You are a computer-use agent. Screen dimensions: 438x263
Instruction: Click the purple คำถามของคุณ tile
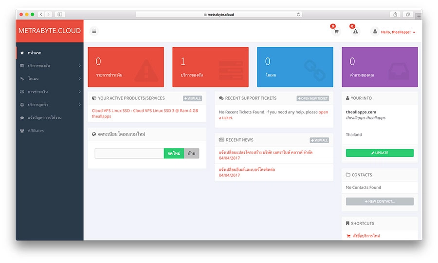pyautogui.click(x=380, y=67)
